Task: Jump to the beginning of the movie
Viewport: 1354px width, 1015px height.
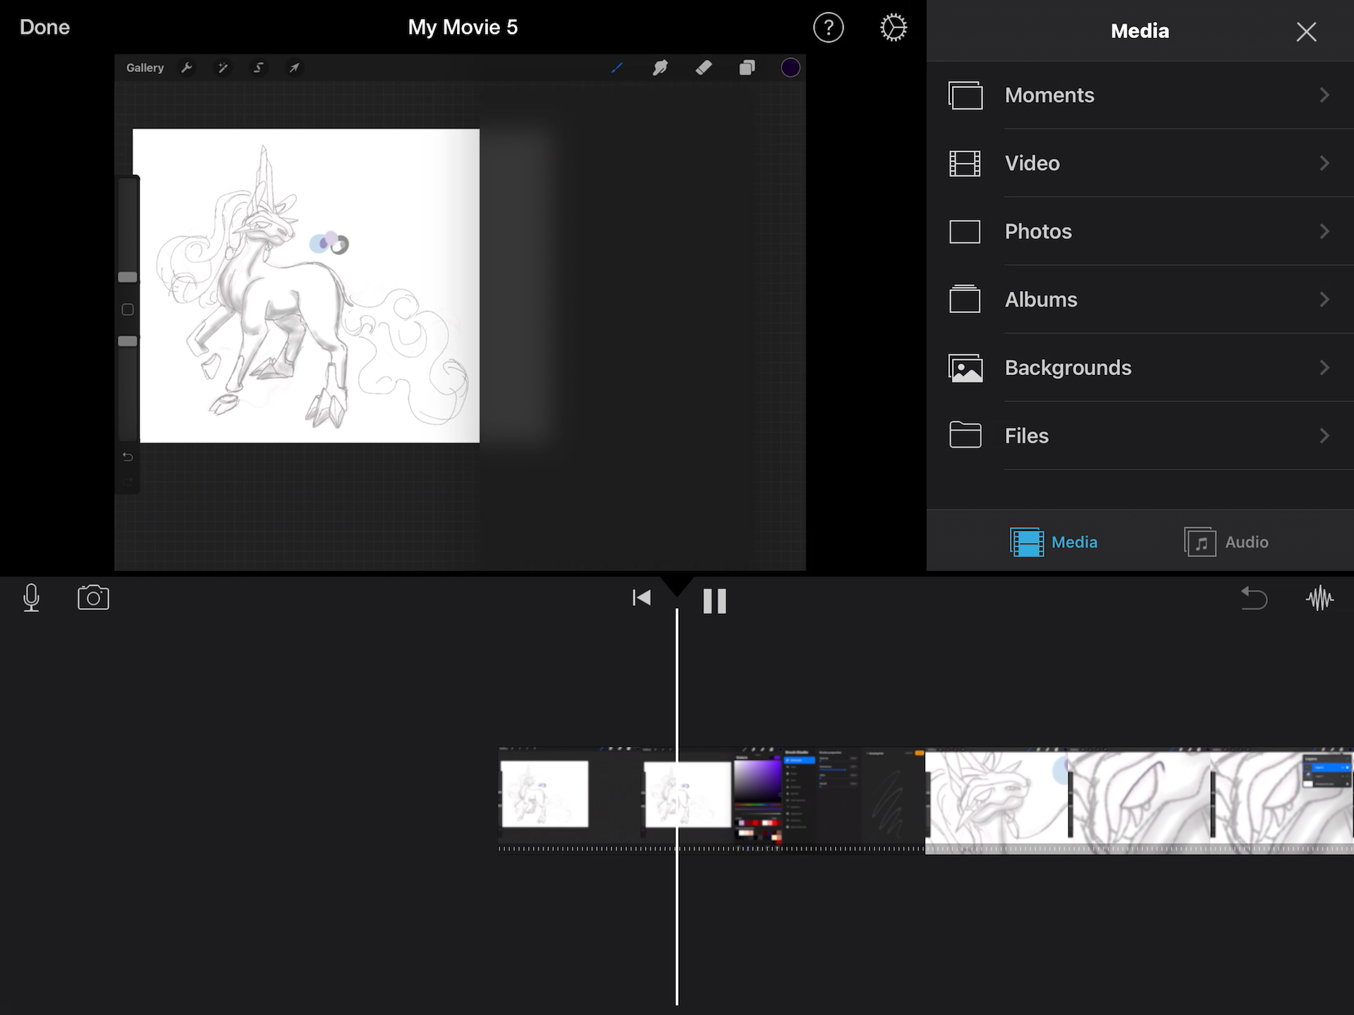Action: [x=641, y=598]
